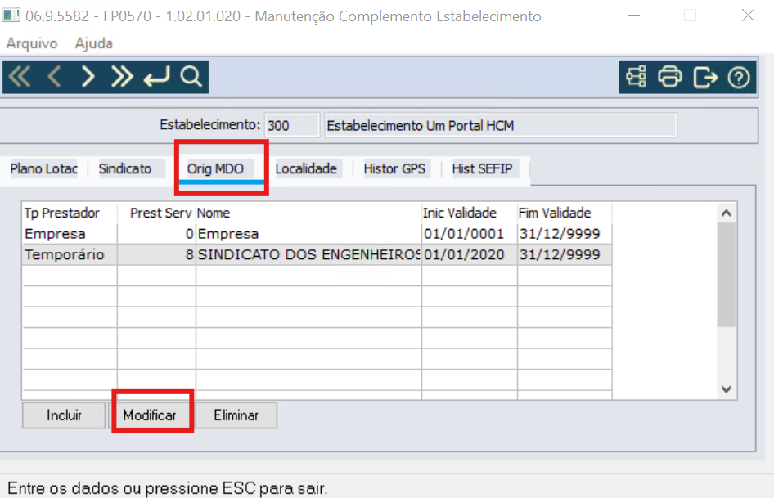Image resolution: width=774 pixels, height=498 pixels.
Task: Click the Eliminar button
Action: (x=236, y=415)
